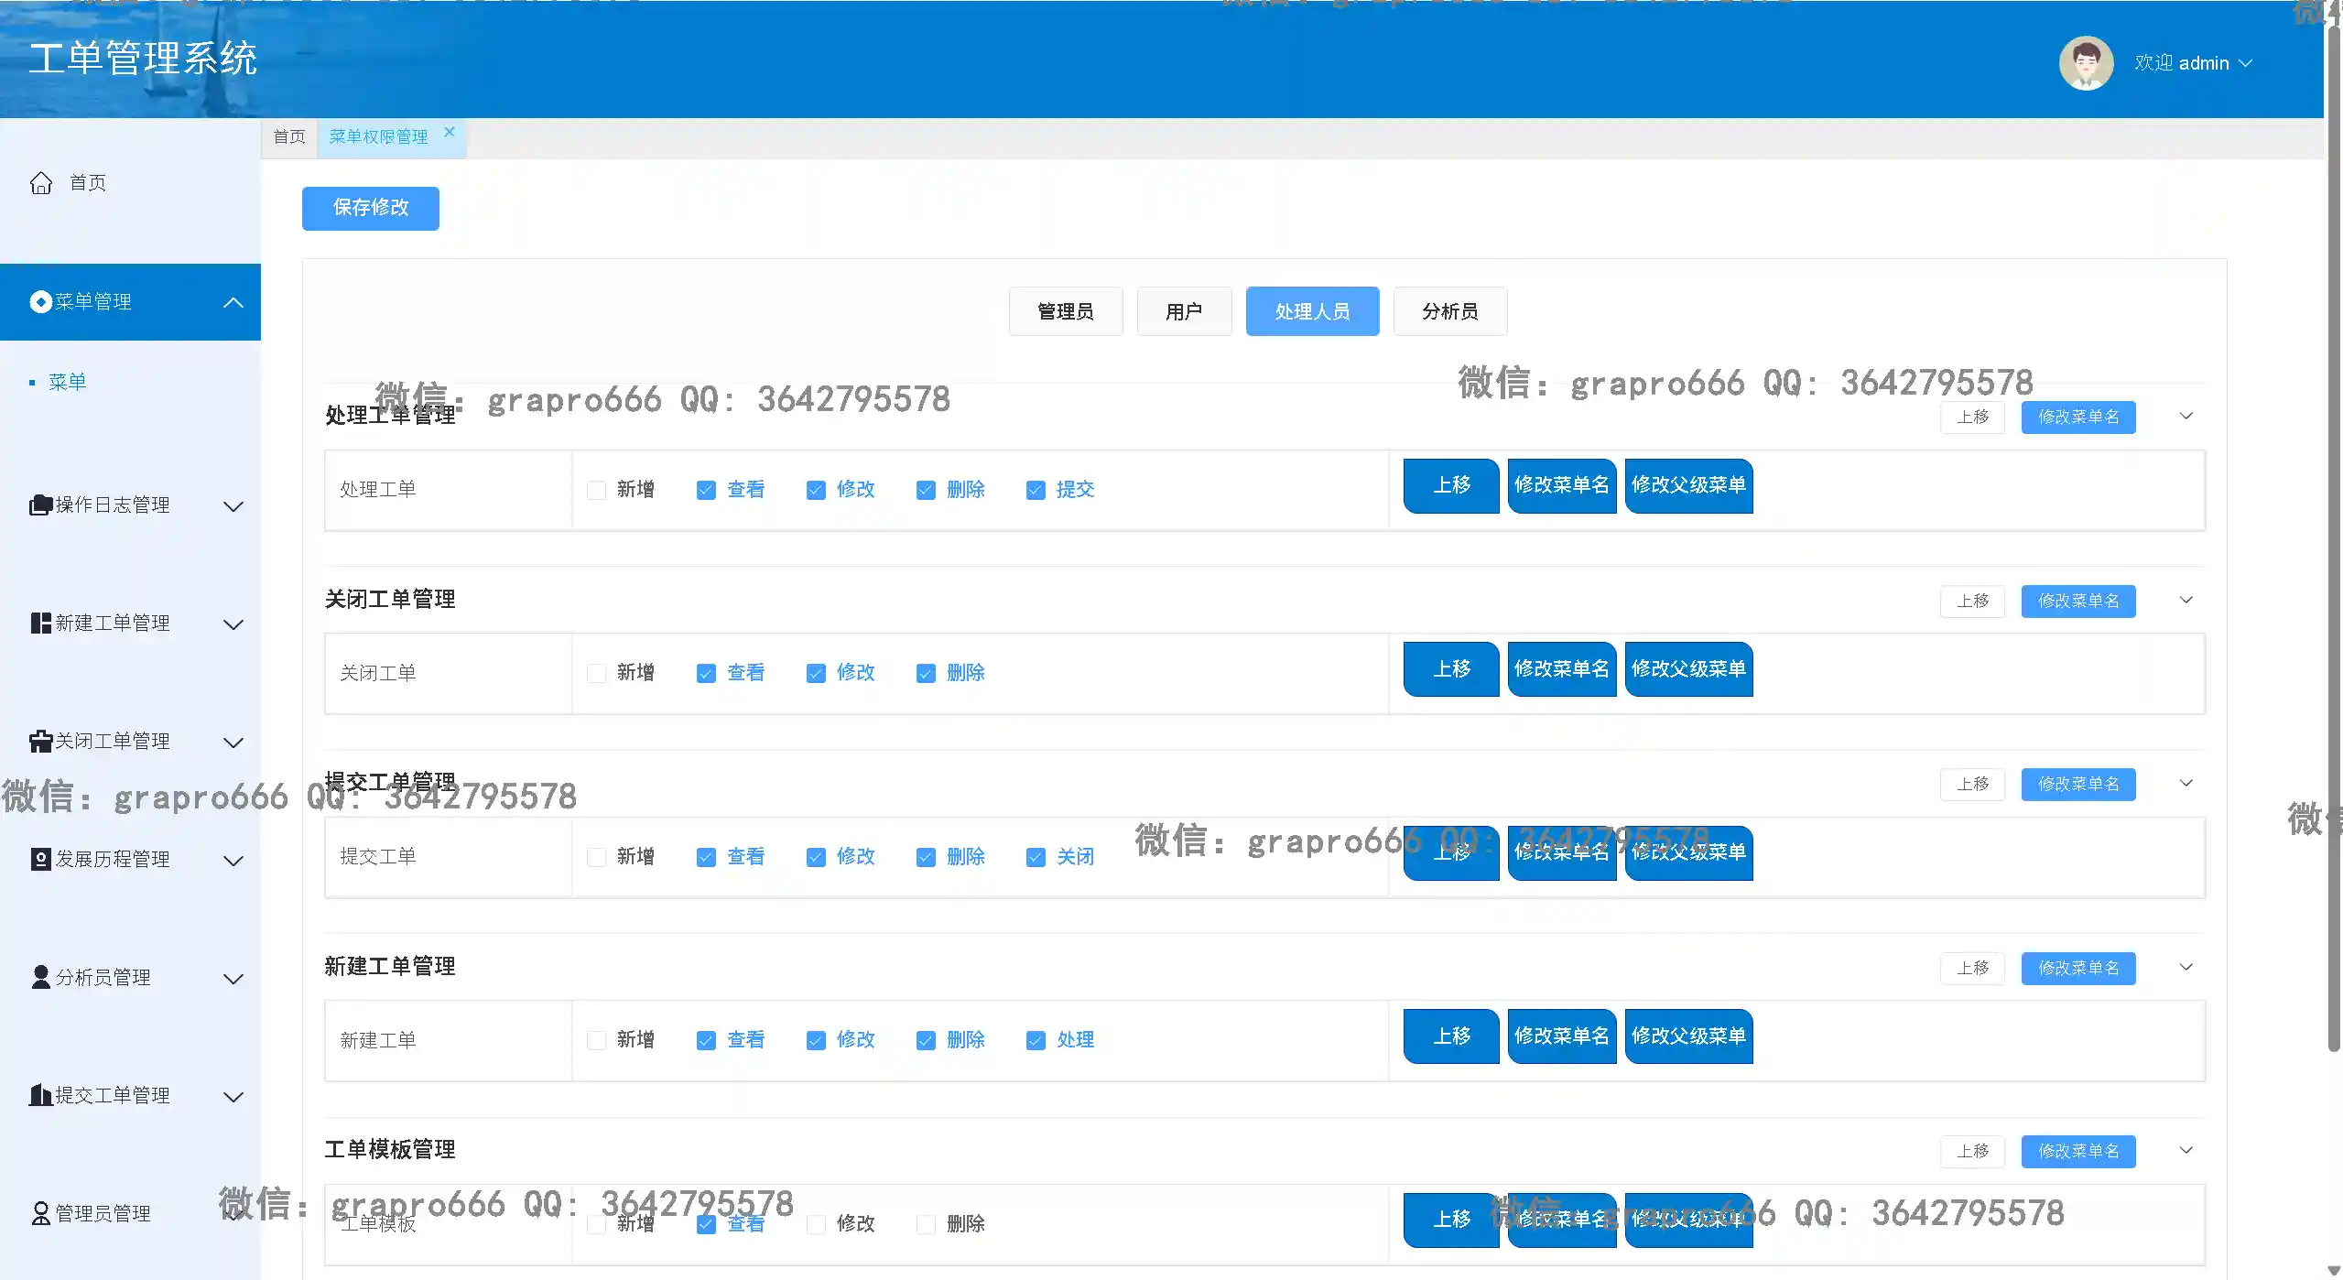
Task: Close the 菜单权限管理 tab
Action: pyautogui.click(x=450, y=132)
